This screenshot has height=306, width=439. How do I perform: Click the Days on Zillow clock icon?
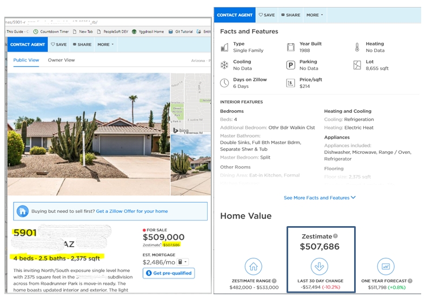click(x=224, y=83)
